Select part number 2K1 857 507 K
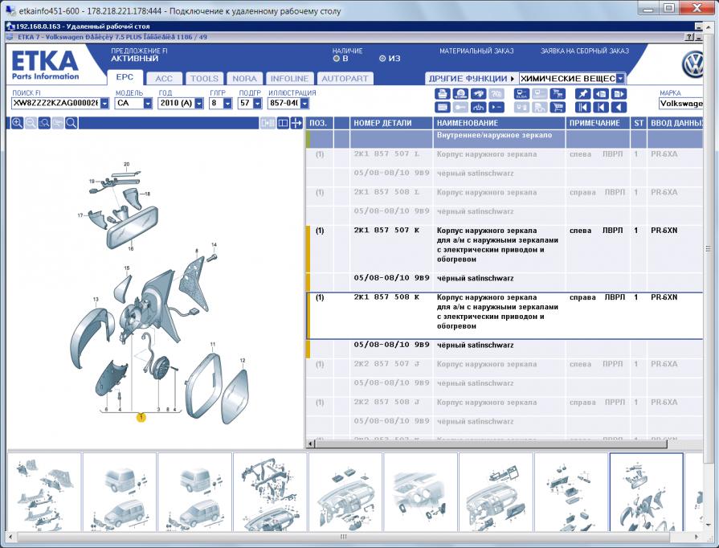Image resolution: width=719 pixels, height=548 pixels. (x=386, y=230)
